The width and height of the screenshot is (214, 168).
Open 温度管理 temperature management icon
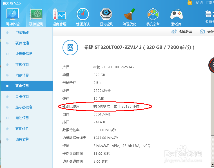click(x=59, y=14)
